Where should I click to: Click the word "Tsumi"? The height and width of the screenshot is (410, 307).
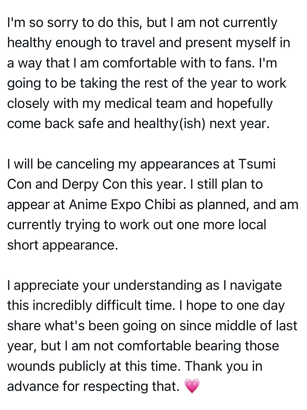pos(257,164)
